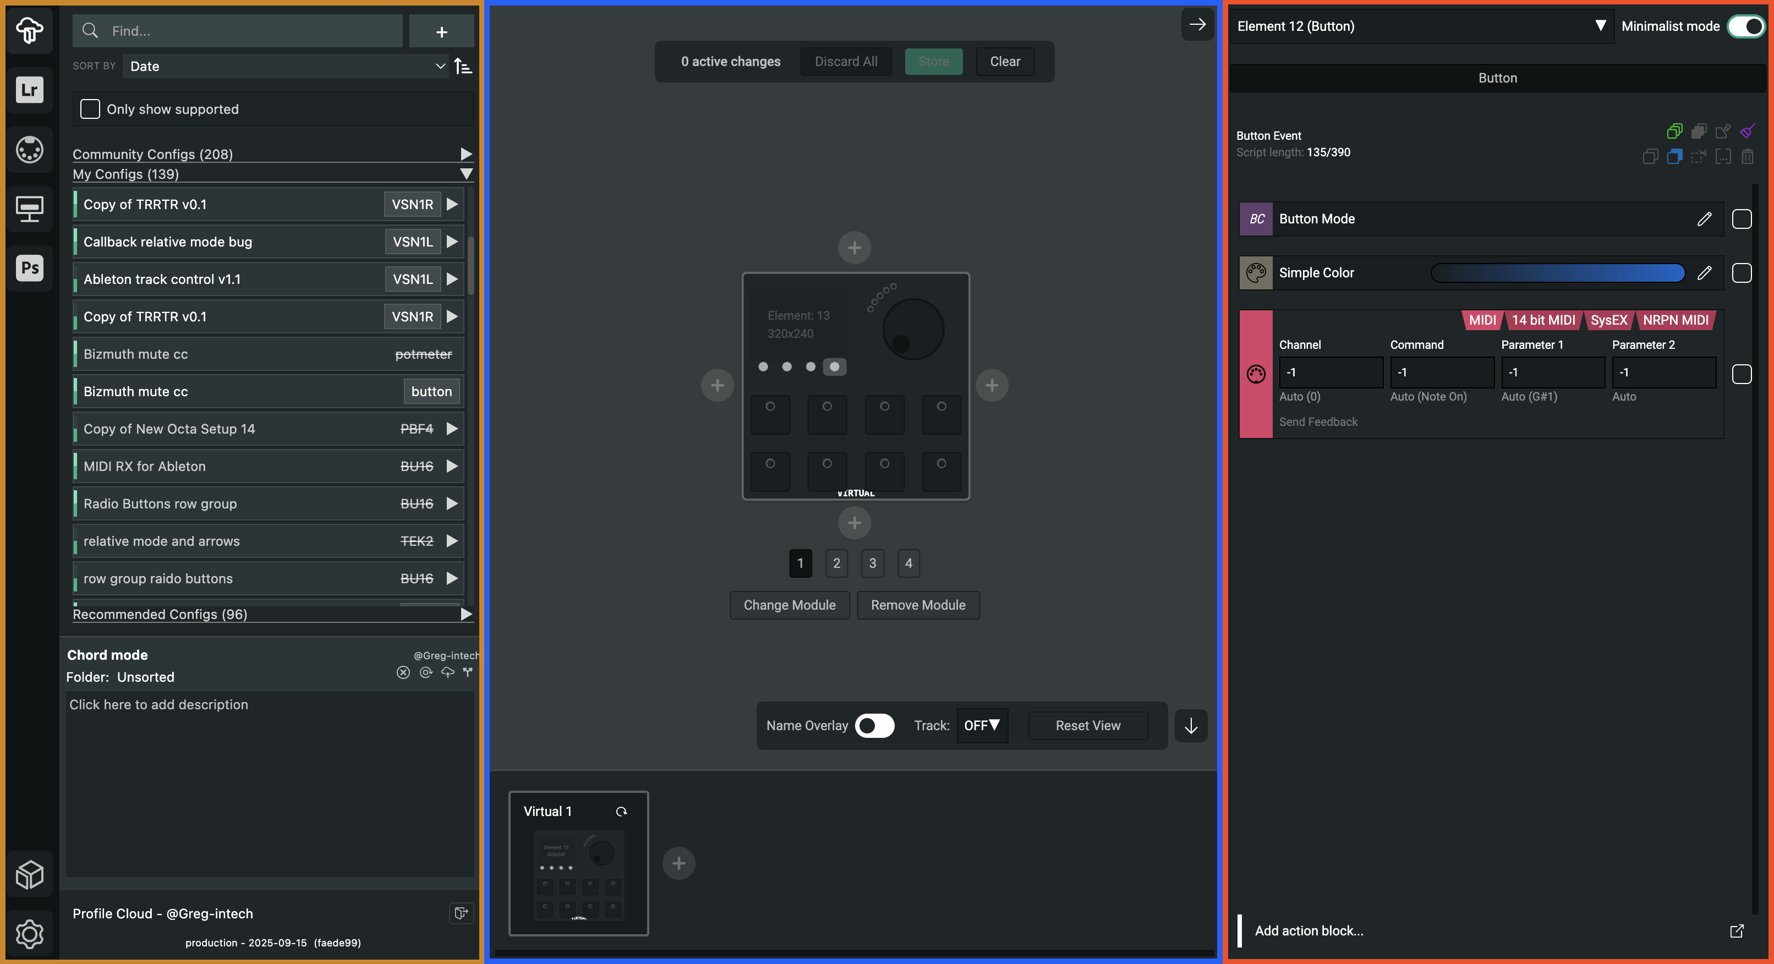
Task: Open the Lightroom sidebar icon
Action: pos(30,90)
